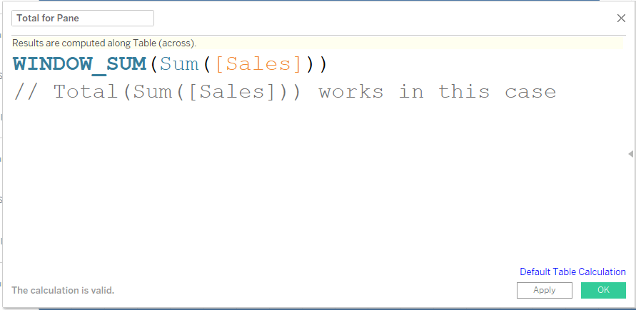Click the word Total in the comment
636x310 pixels.
tap(87, 92)
